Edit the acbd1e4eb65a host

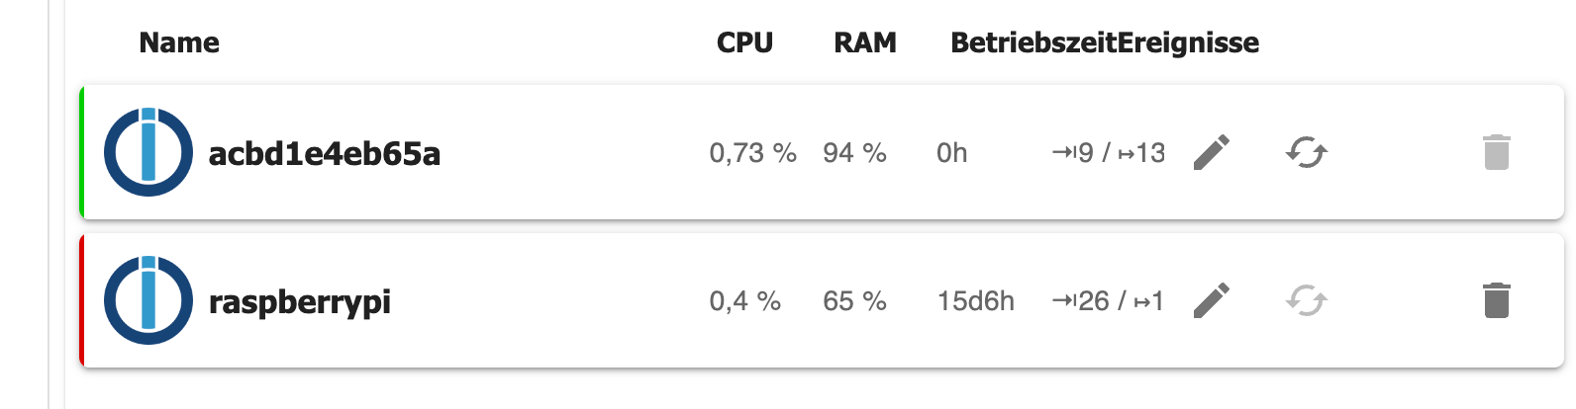click(1212, 152)
